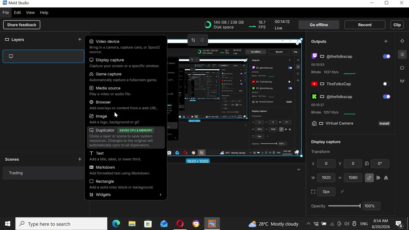
Task: Click the Clip button
Action: click(x=397, y=25)
